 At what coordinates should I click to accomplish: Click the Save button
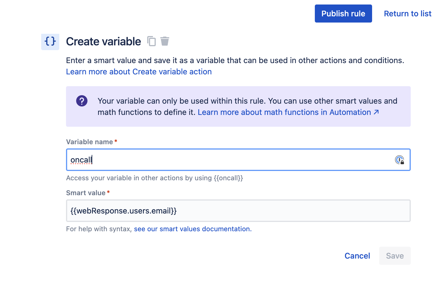click(395, 256)
